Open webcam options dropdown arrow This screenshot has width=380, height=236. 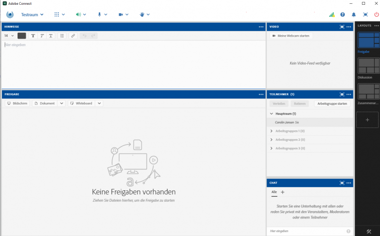pos(127,15)
